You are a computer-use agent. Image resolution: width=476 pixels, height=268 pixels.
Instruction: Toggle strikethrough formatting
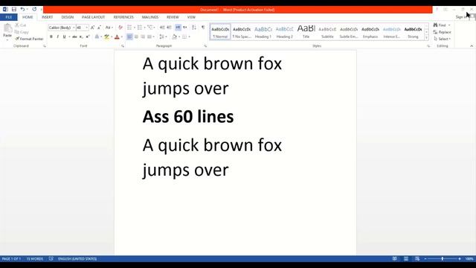[x=74, y=36]
